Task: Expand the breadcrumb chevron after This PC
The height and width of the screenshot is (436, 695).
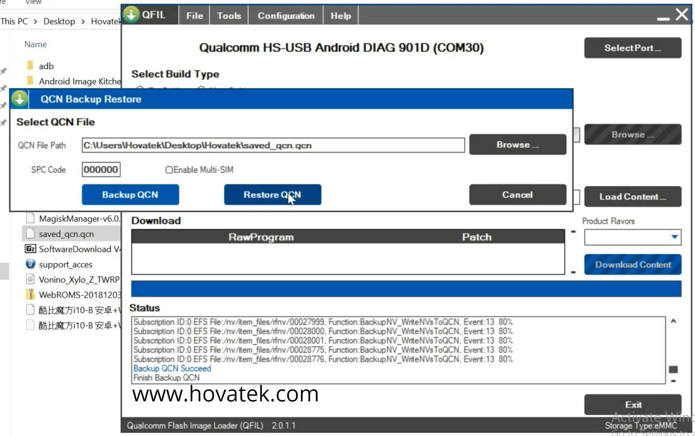Action: [35, 21]
